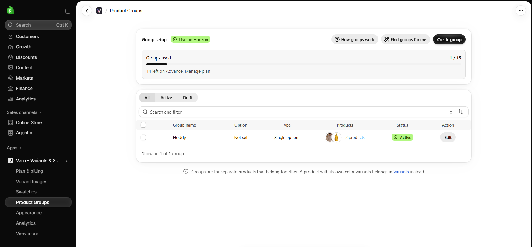Screen dimensions: 532x247
Task: Click How groups work button
Action: [354, 39]
